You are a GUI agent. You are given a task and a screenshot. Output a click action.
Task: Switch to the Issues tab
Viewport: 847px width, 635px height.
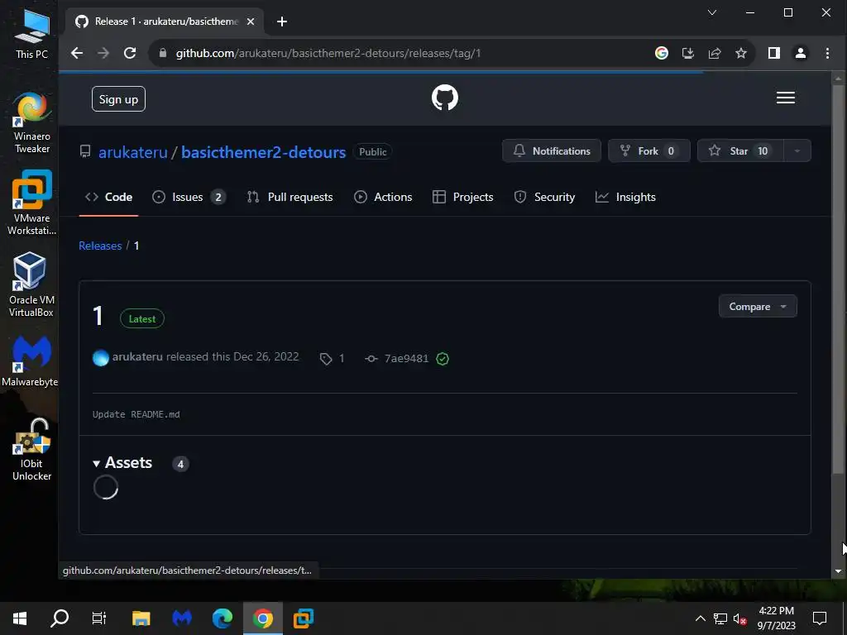pyautogui.click(x=189, y=197)
